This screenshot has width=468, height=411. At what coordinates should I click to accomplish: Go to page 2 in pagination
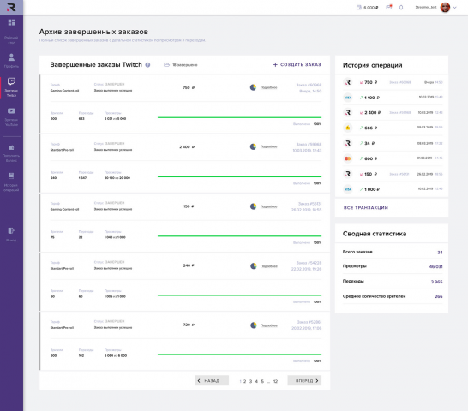[245, 381]
